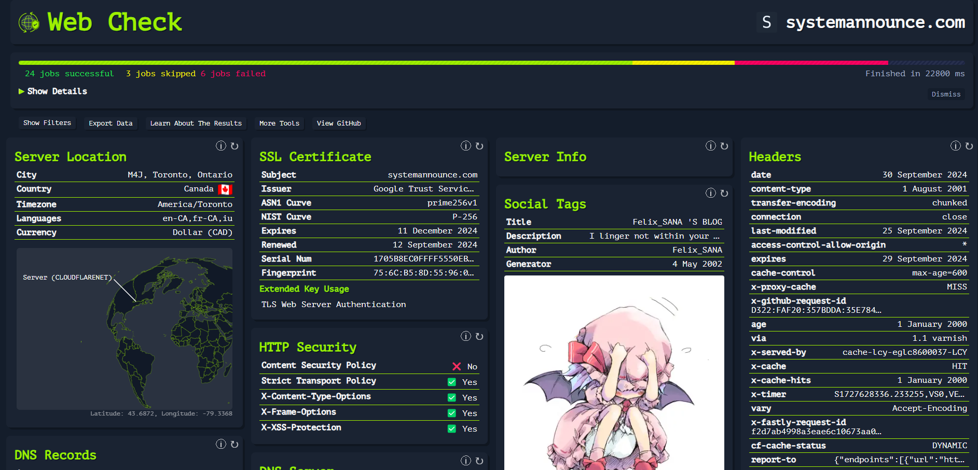
Task: Click the '6 jobs failed' text
Action: coord(233,74)
